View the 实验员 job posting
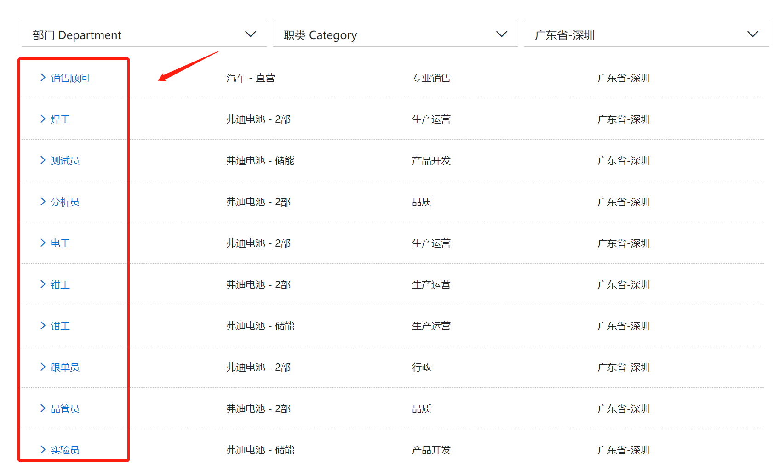This screenshot has height=470, width=779. pyautogui.click(x=65, y=450)
